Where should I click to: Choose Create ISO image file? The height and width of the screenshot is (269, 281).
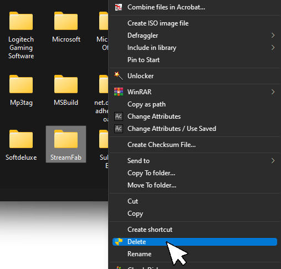195,23
